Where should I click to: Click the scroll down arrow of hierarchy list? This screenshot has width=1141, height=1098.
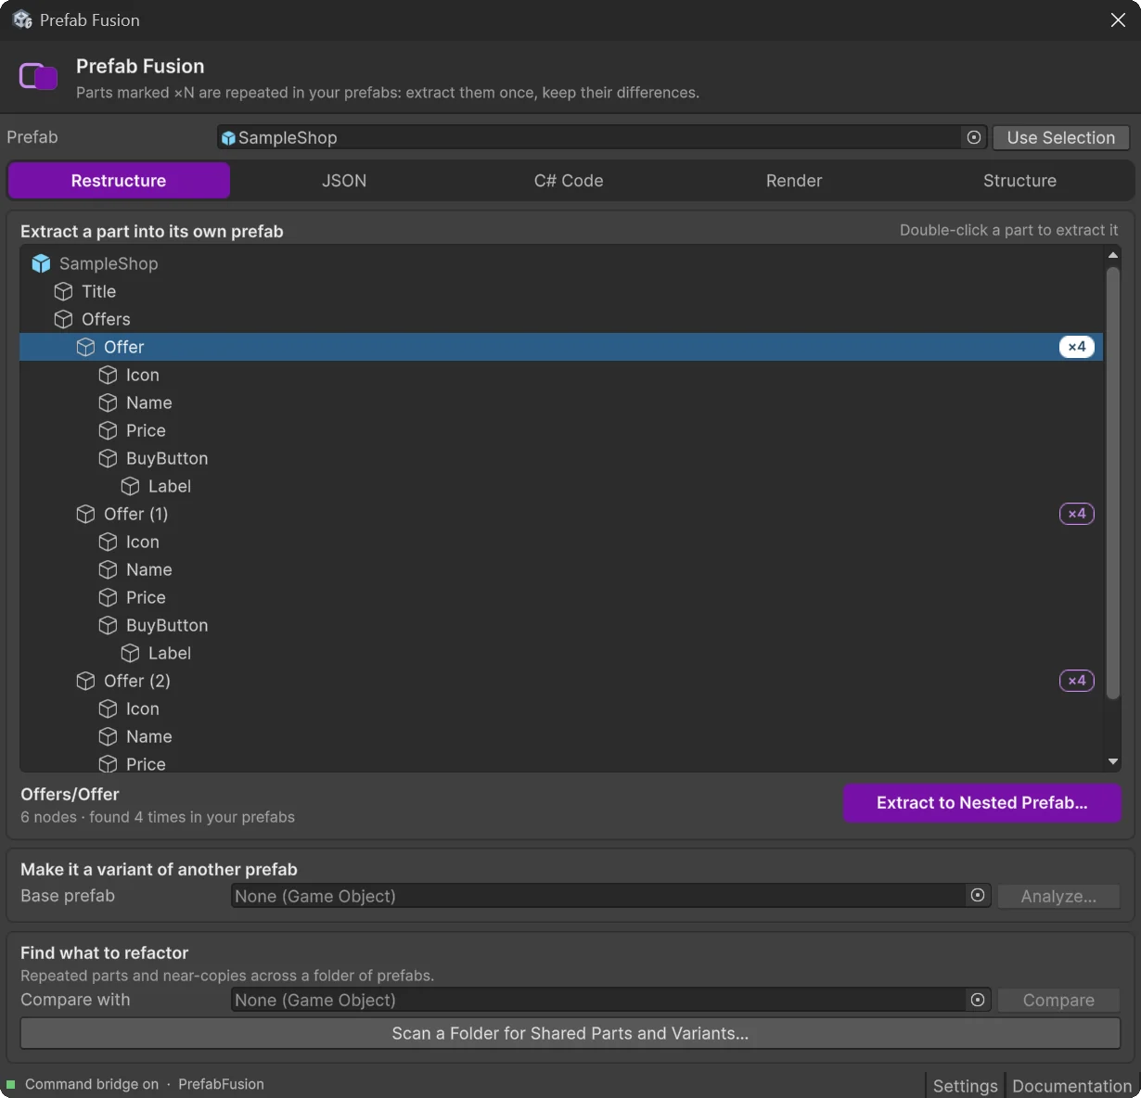click(x=1113, y=762)
